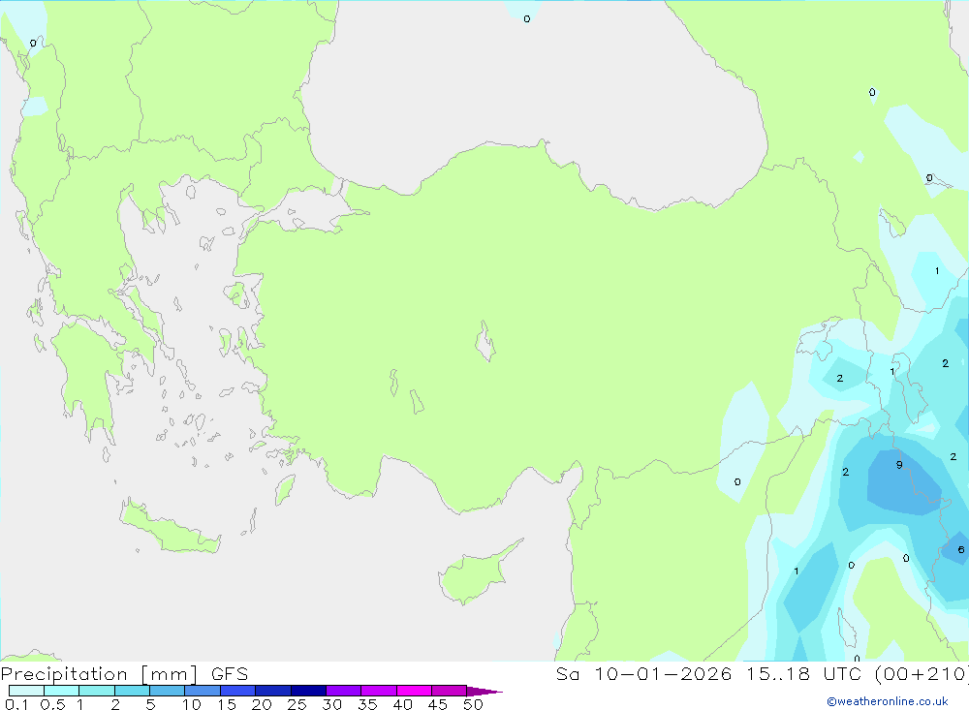969x710 pixels.
Task: Click the arrow tip above 50 mm
Action: 484,691
